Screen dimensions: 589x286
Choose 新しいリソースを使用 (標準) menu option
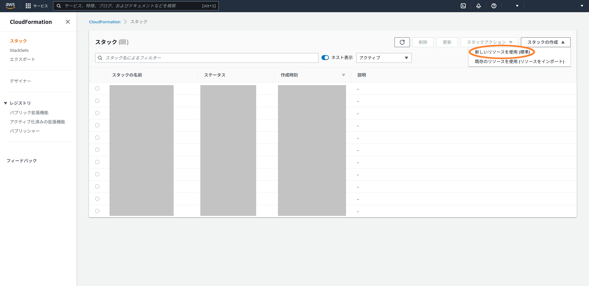click(x=502, y=52)
